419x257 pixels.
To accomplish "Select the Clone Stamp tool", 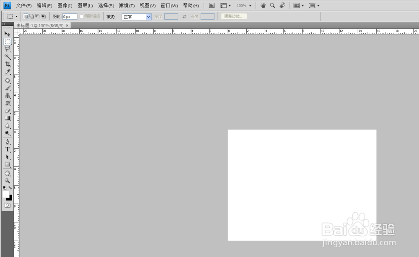I will pos(8,95).
